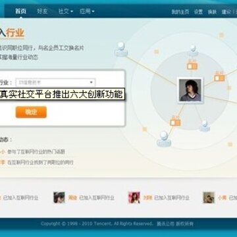237x237 pixels.
Task: Expand the 应用 menu
Action: pos(87,11)
